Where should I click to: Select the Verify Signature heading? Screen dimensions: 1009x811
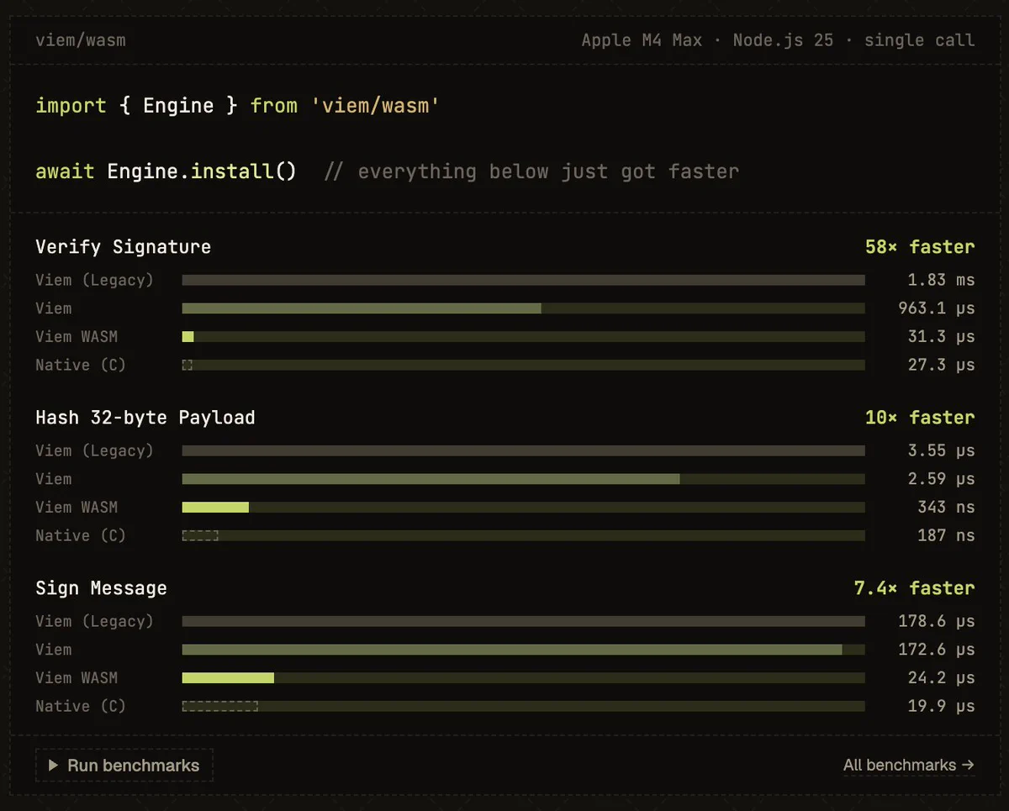pyautogui.click(x=124, y=247)
